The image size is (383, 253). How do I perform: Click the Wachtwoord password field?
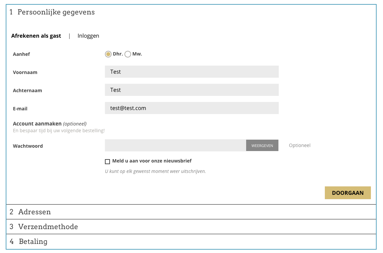pos(175,146)
